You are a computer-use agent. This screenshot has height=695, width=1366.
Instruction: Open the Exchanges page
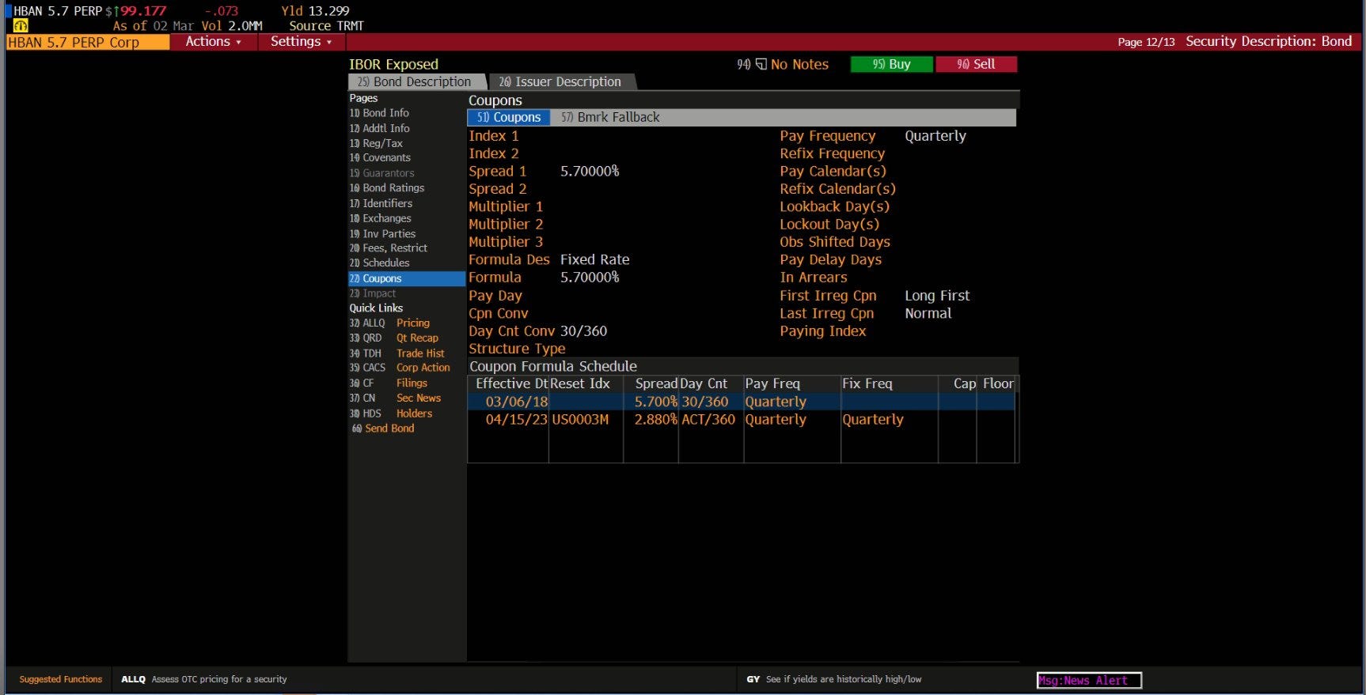(x=380, y=218)
